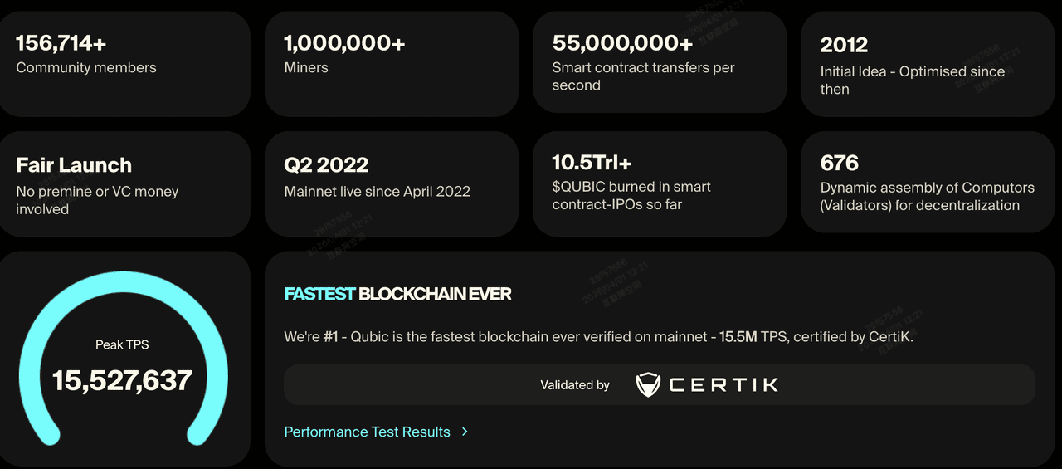Click the Q2 2022 Mainnet live card
The width and height of the screenshot is (1062, 469).
tap(392, 184)
